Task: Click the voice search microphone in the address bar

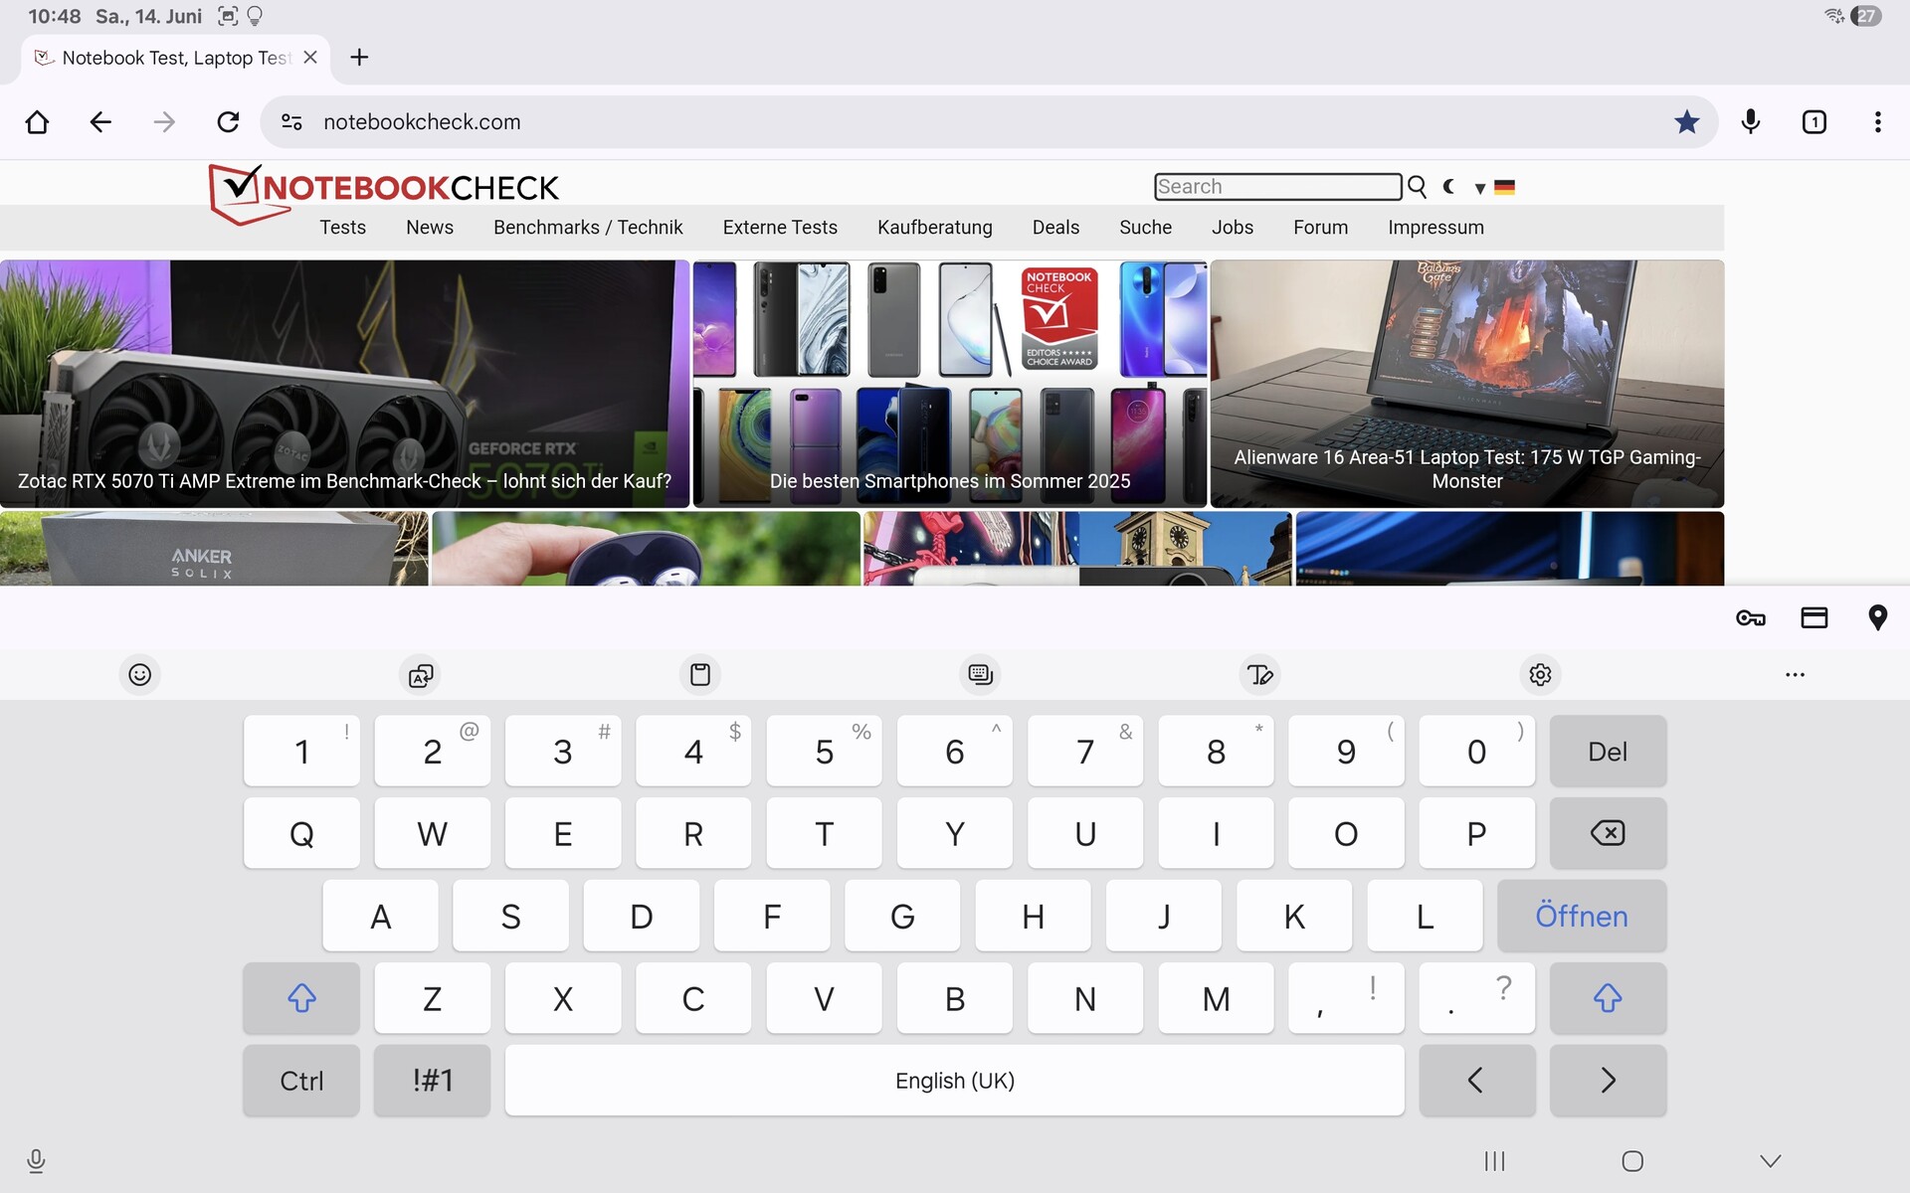Action: pos(1750,122)
